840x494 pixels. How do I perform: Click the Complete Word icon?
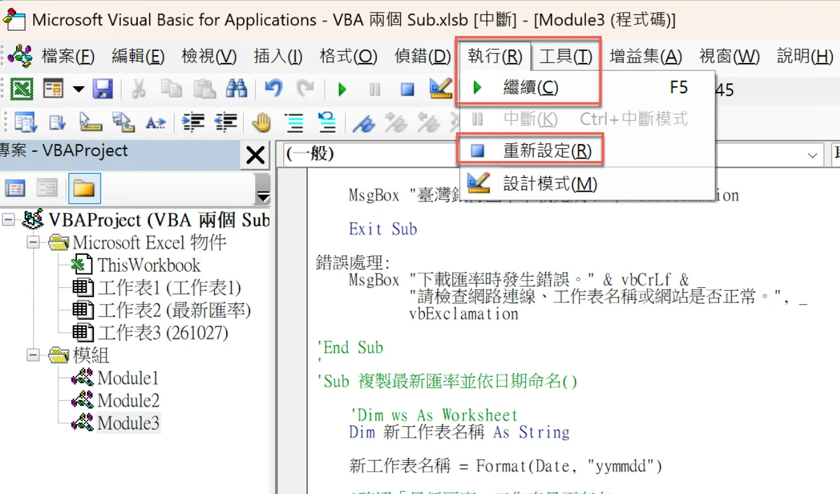(156, 123)
